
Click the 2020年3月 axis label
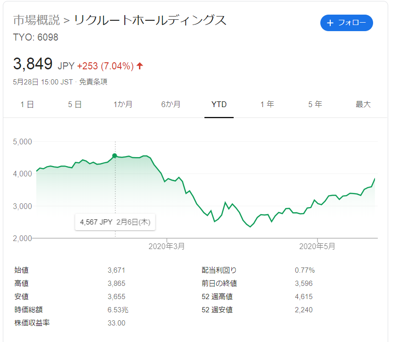pos(166,246)
